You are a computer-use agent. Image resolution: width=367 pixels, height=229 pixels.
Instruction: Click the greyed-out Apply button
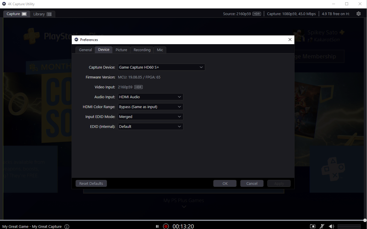point(279,183)
